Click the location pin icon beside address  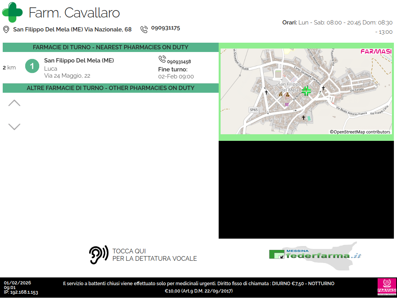pyautogui.click(x=6, y=29)
